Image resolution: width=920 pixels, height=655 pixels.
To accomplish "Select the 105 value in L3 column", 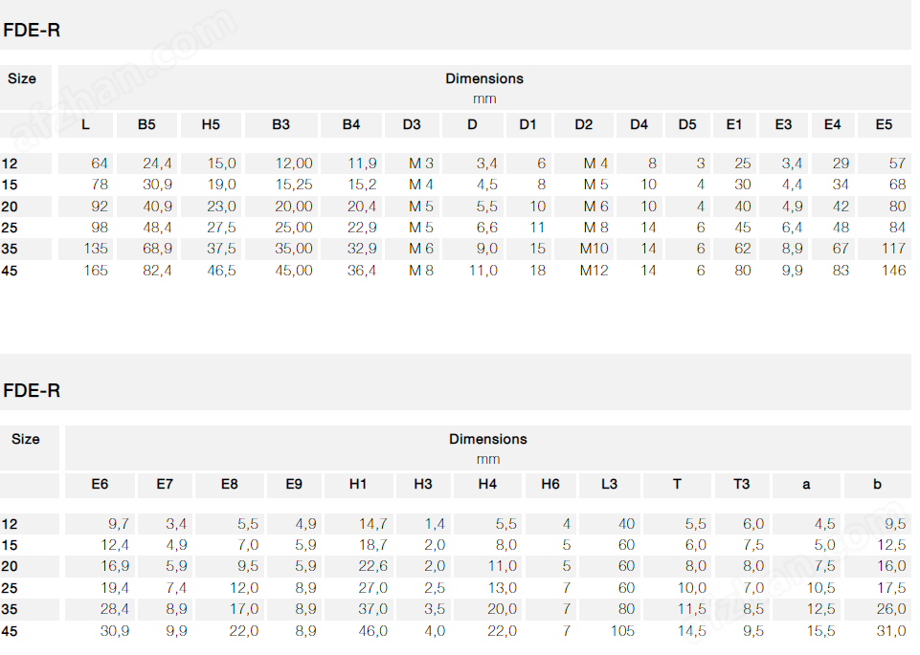I will coord(622,631).
